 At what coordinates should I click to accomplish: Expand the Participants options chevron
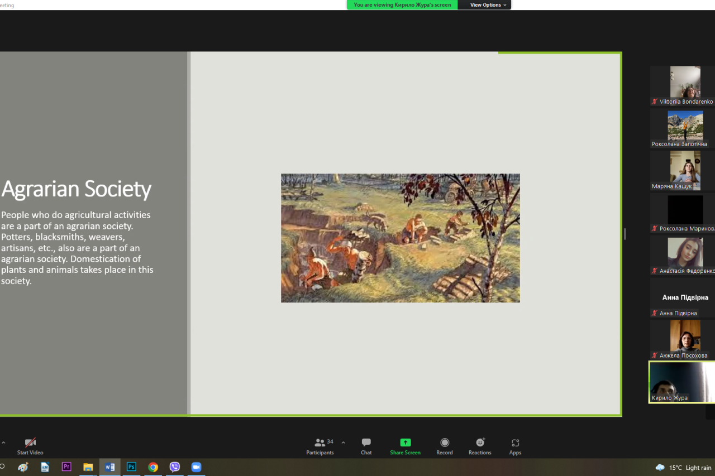(343, 443)
